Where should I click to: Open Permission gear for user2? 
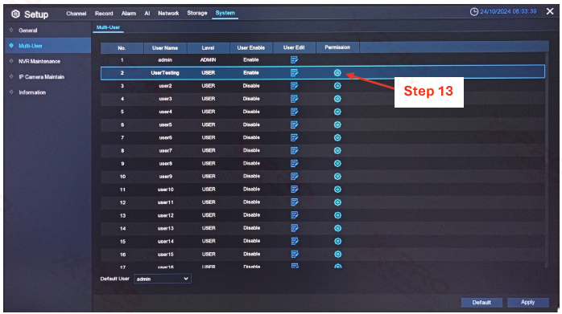[x=337, y=86]
